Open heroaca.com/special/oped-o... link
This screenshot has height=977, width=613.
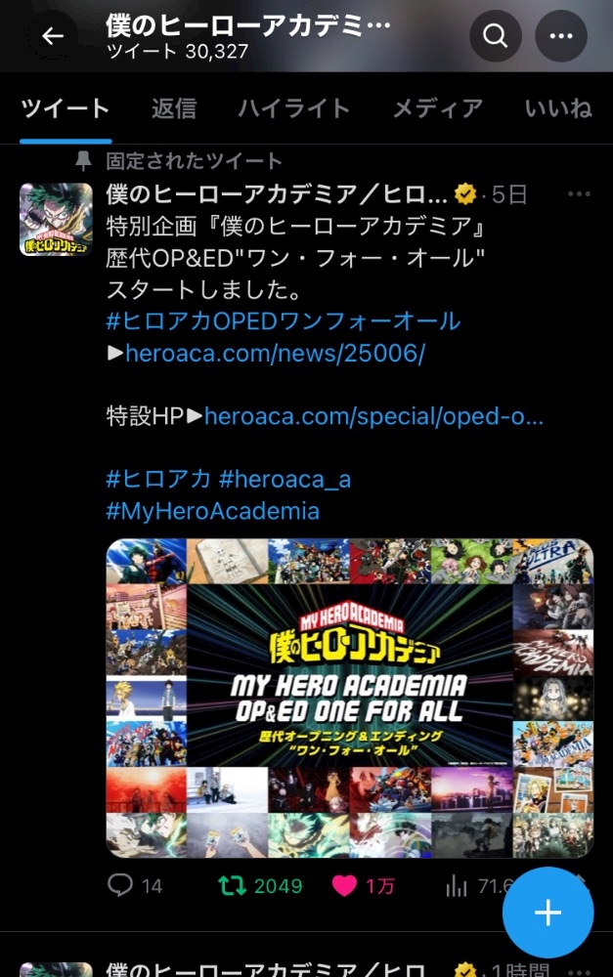373,416
